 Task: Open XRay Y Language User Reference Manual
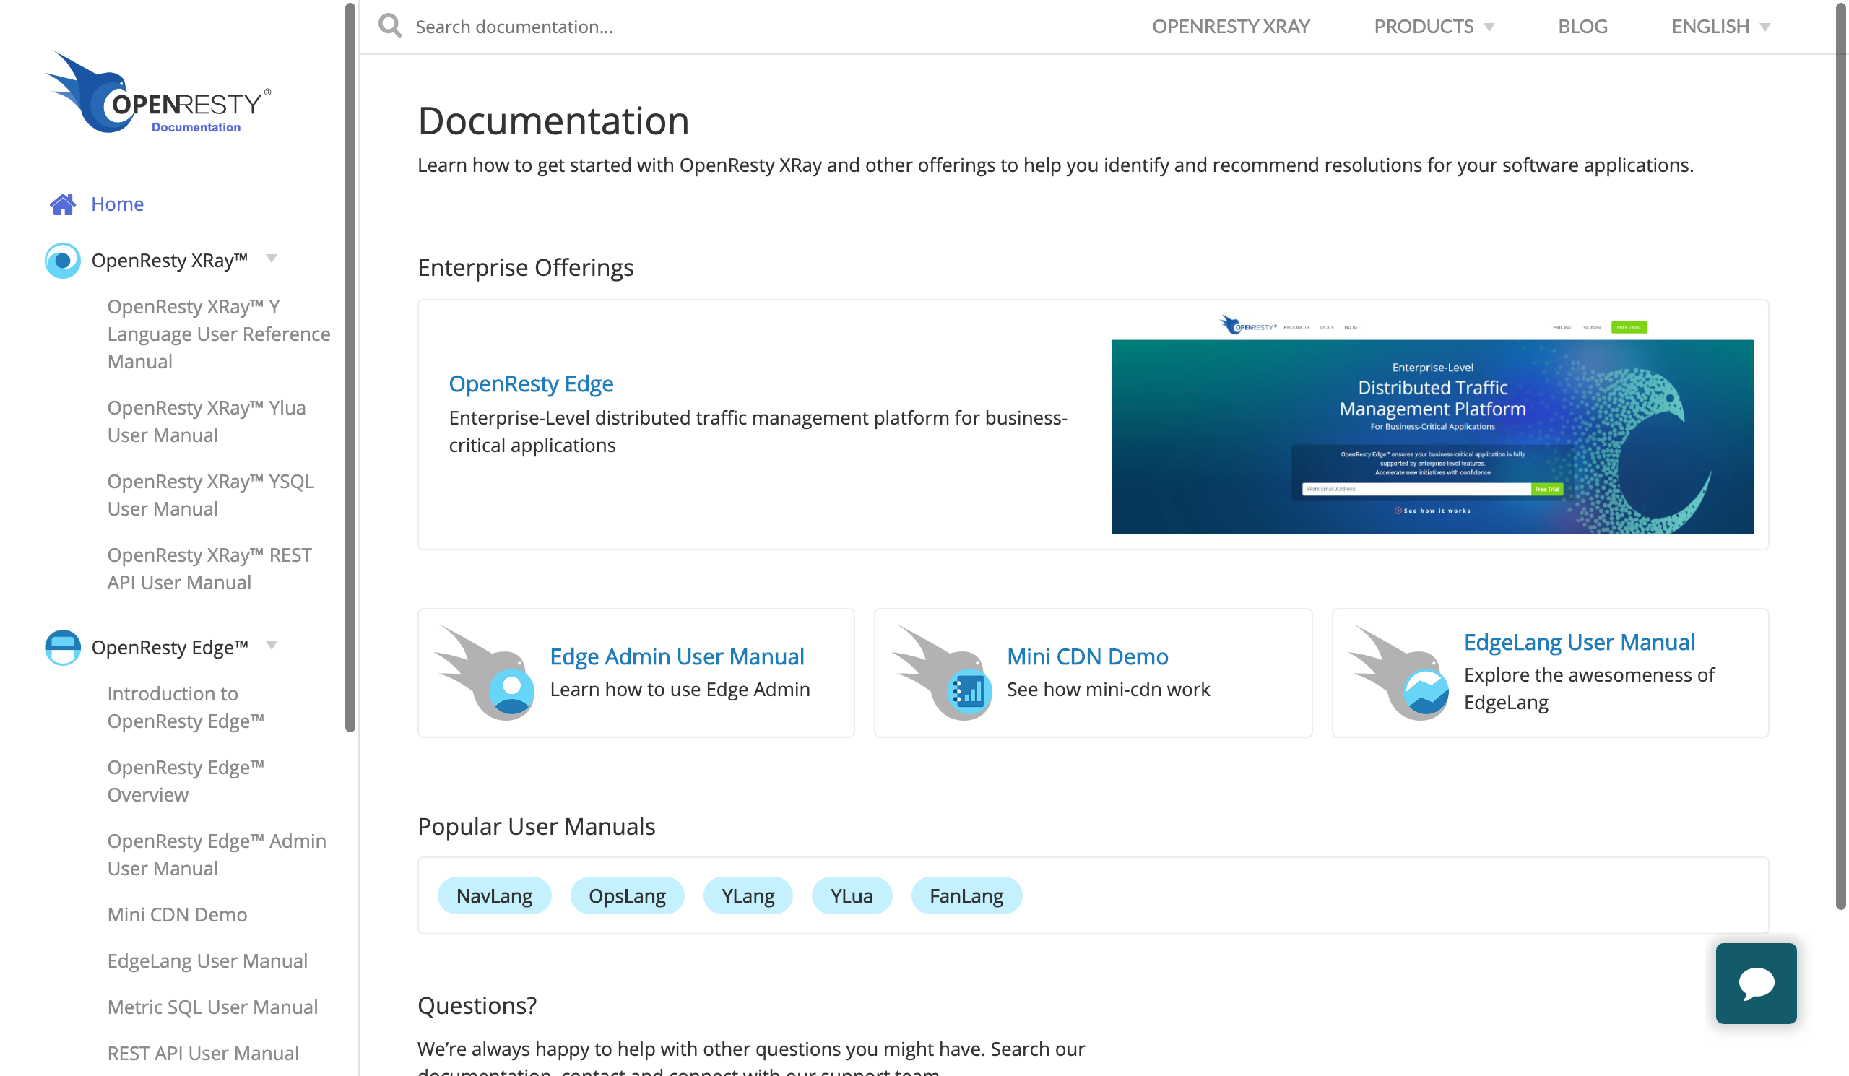point(219,334)
